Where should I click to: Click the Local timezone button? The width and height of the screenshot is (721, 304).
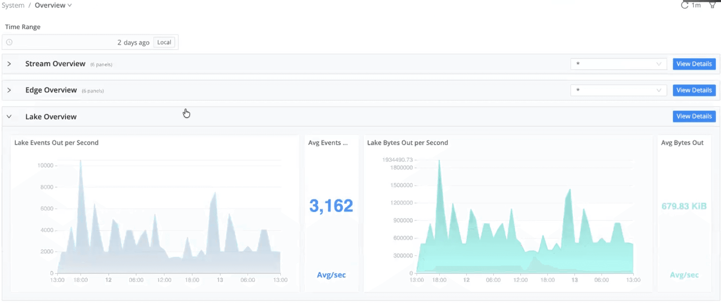tap(164, 42)
